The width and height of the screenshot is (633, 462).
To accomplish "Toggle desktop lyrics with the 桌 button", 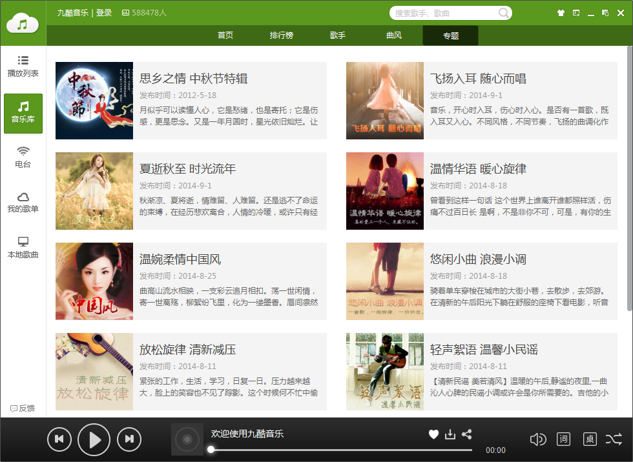I will [589, 439].
